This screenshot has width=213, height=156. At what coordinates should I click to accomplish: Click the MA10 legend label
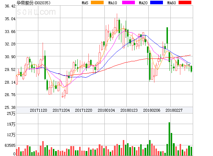click(x=113, y=3)
